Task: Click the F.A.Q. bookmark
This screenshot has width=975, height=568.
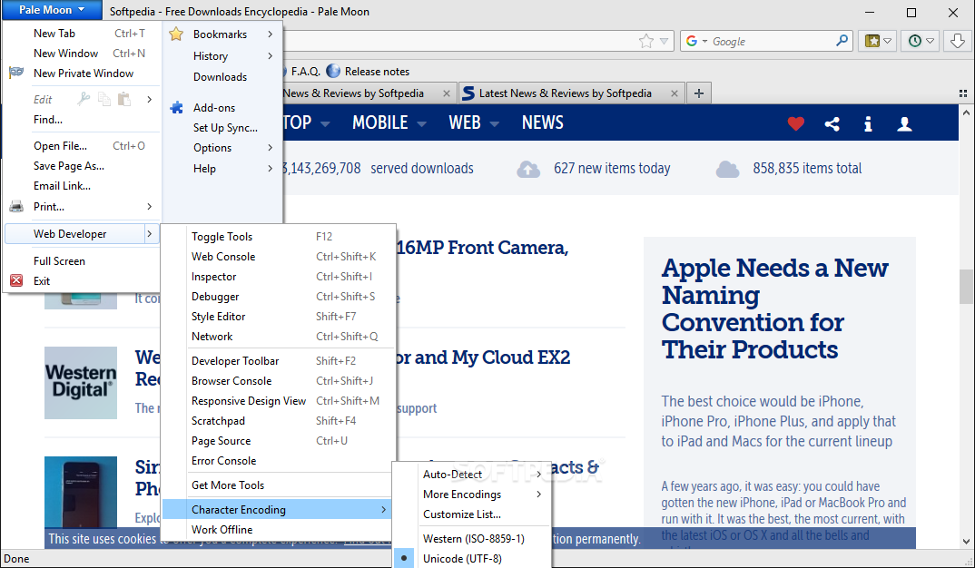Action: [305, 72]
